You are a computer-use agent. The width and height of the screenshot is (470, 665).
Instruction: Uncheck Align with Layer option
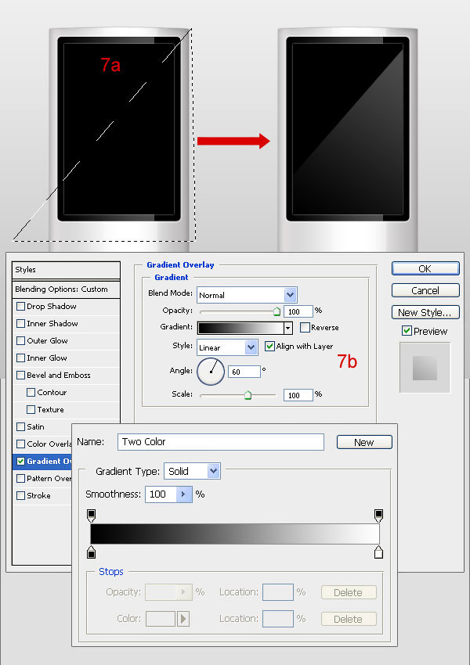tap(269, 346)
